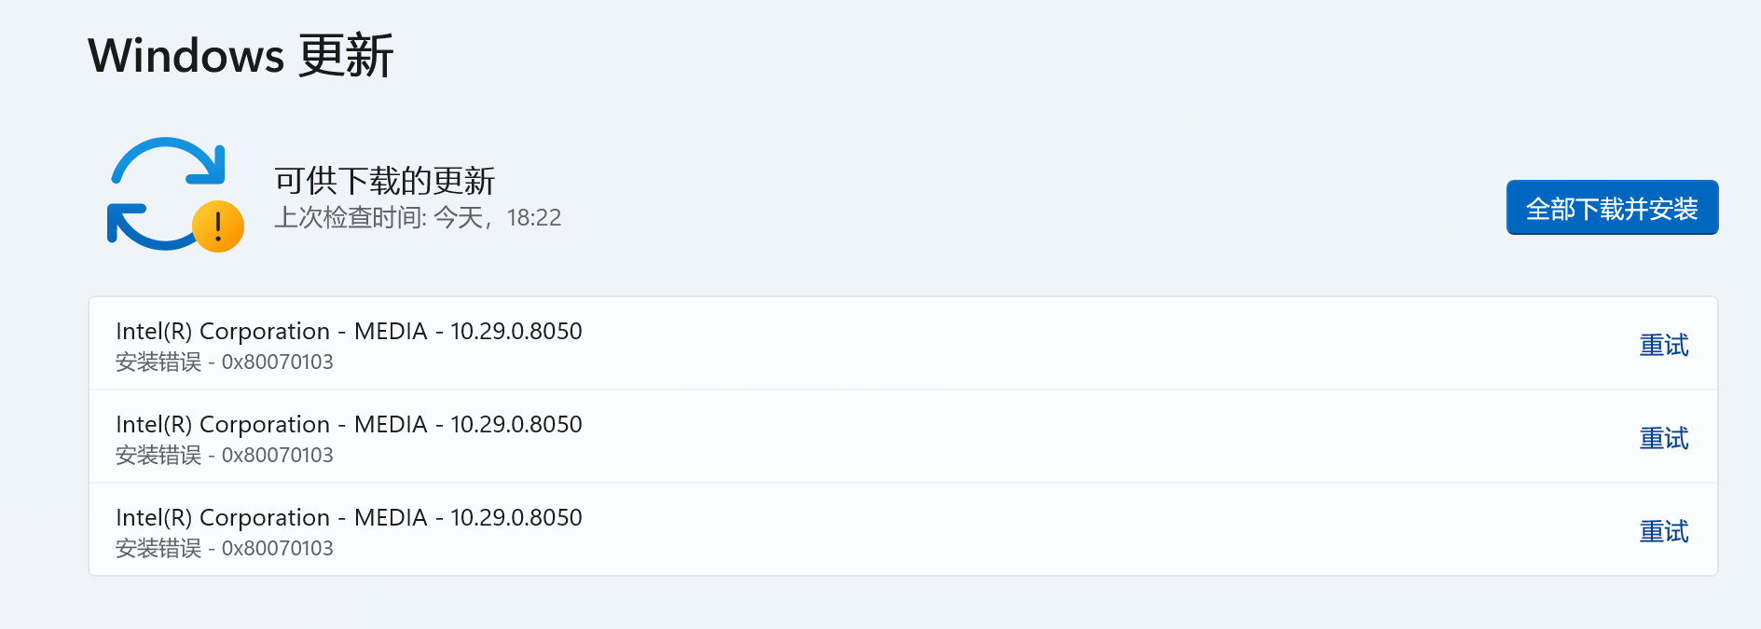
Task: Click the blue sync arrows update icon
Action: click(x=168, y=193)
